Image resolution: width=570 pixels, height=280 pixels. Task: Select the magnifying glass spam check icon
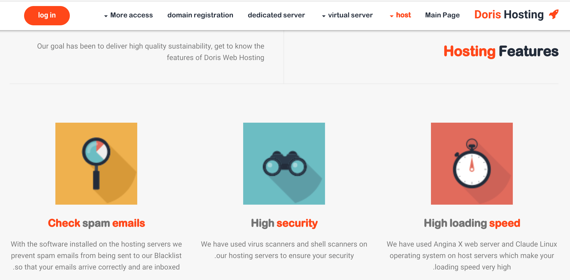coord(96,164)
